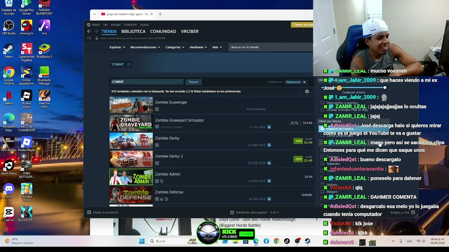
Task: Open the Zombie Defense result
Action: point(211,195)
